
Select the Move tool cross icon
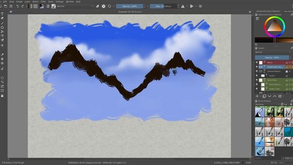coord(2,45)
